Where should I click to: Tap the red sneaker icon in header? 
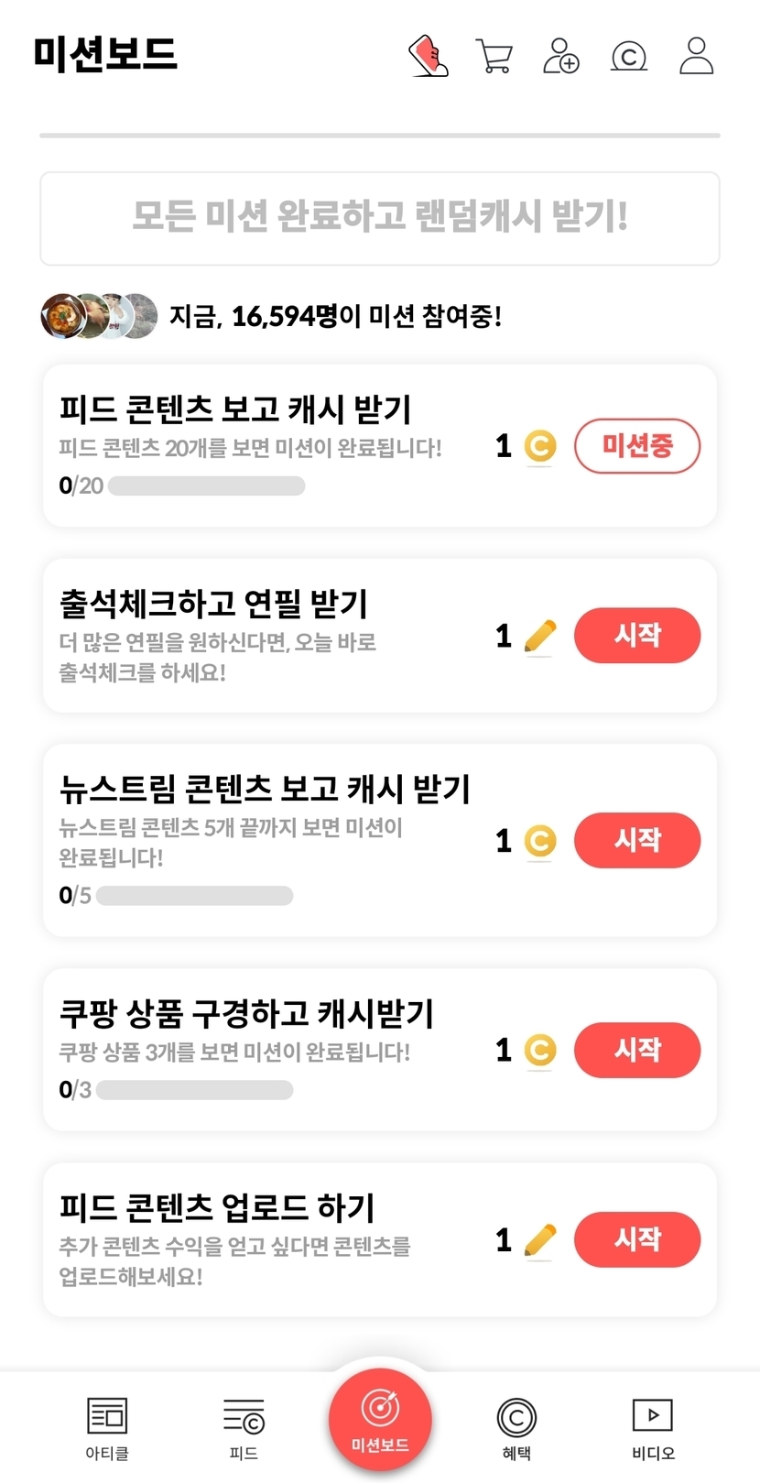click(x=428, y=56)
